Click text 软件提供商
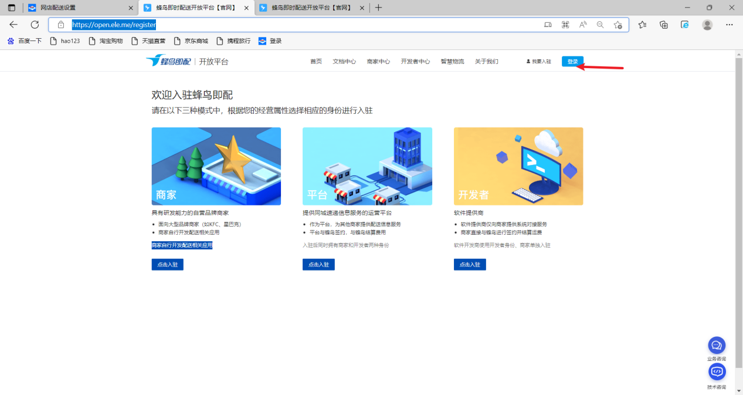The width and height of the screenshot is (743, 395). point(469,213)
